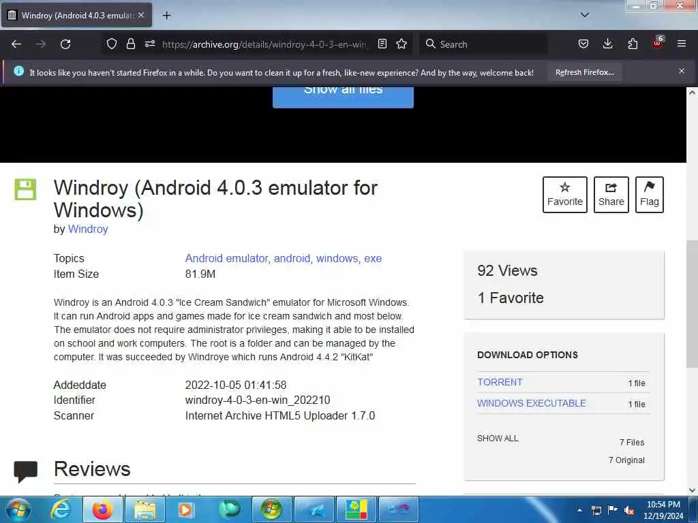Image resolution: width=698 pixels, height=523 pixels.
Task: Click the 1 Favorite statistic
Action: 510,298
